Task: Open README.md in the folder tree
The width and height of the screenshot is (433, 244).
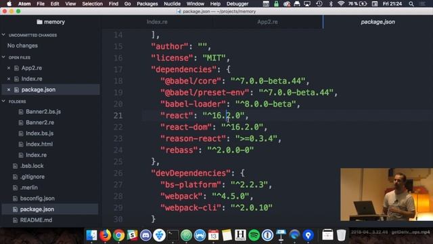Action: click(36, 220)
